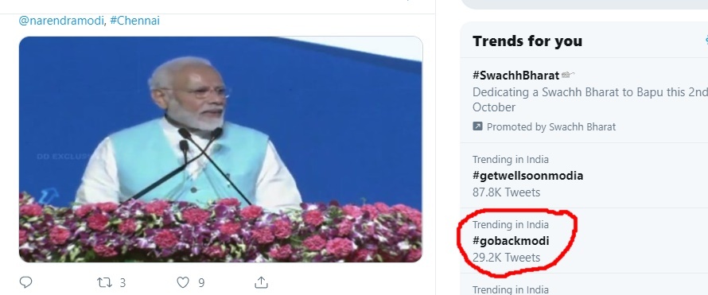Click the Trends for you heading
708x295 pixels.
point(527,41)
